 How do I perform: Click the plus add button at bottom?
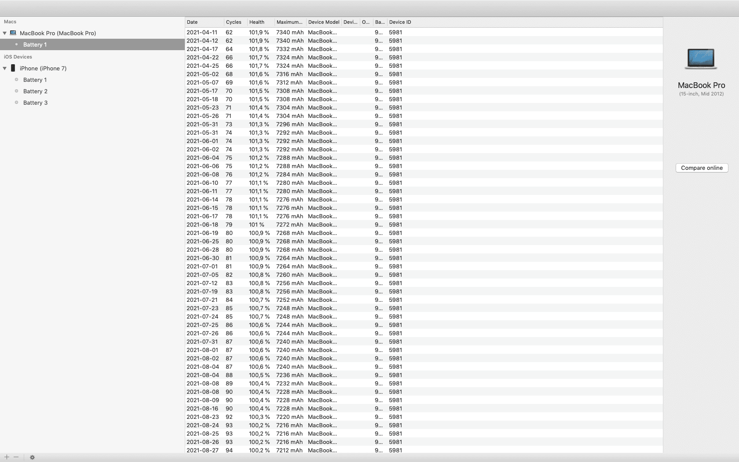click(x=7, y=457)
